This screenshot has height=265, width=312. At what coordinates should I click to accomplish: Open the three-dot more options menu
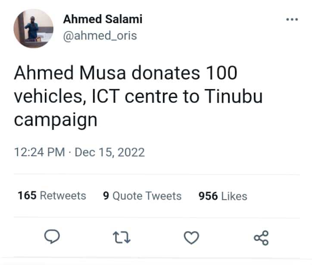click(292, 19)
